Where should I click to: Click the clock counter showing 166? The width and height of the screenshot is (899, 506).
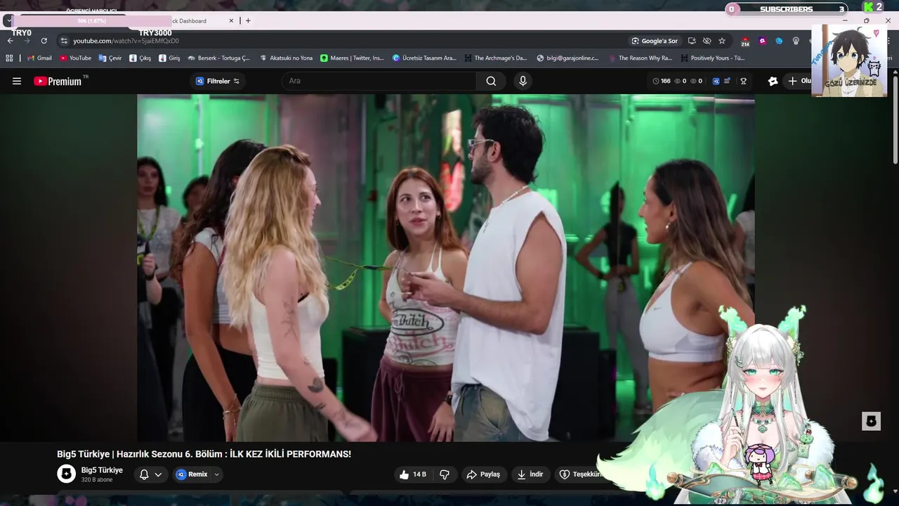coord(662,81)
